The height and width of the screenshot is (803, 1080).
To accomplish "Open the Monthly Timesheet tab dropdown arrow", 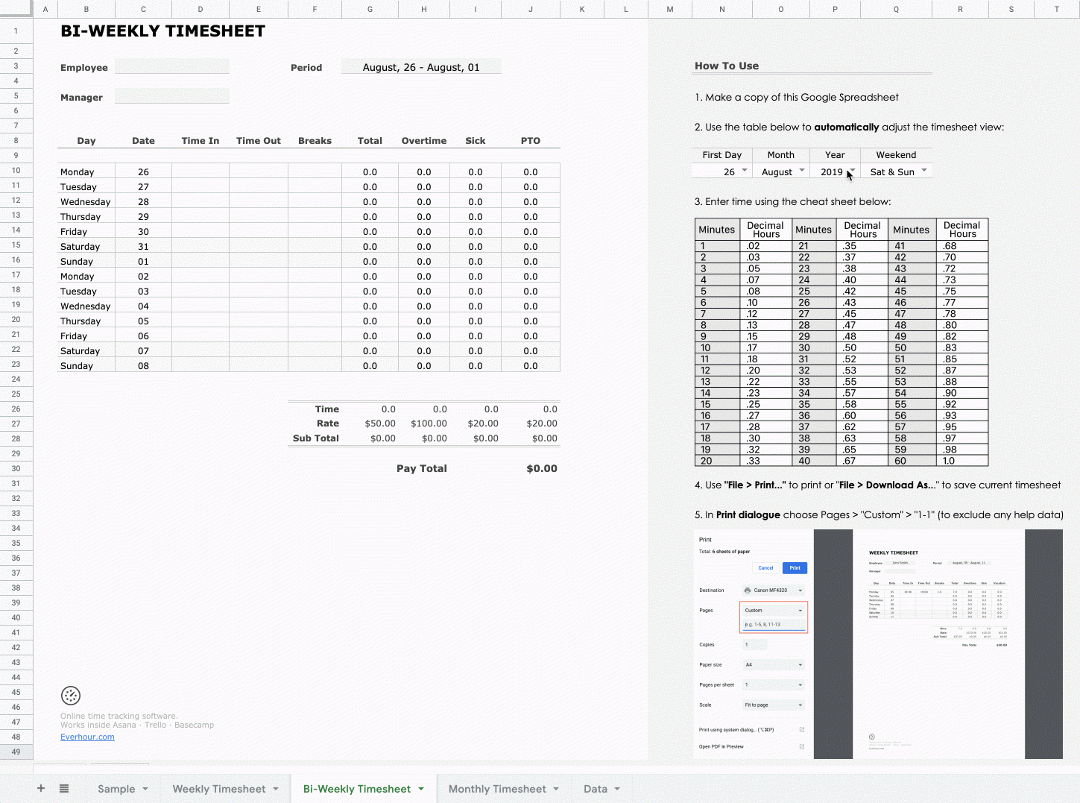I will (558, 788).
